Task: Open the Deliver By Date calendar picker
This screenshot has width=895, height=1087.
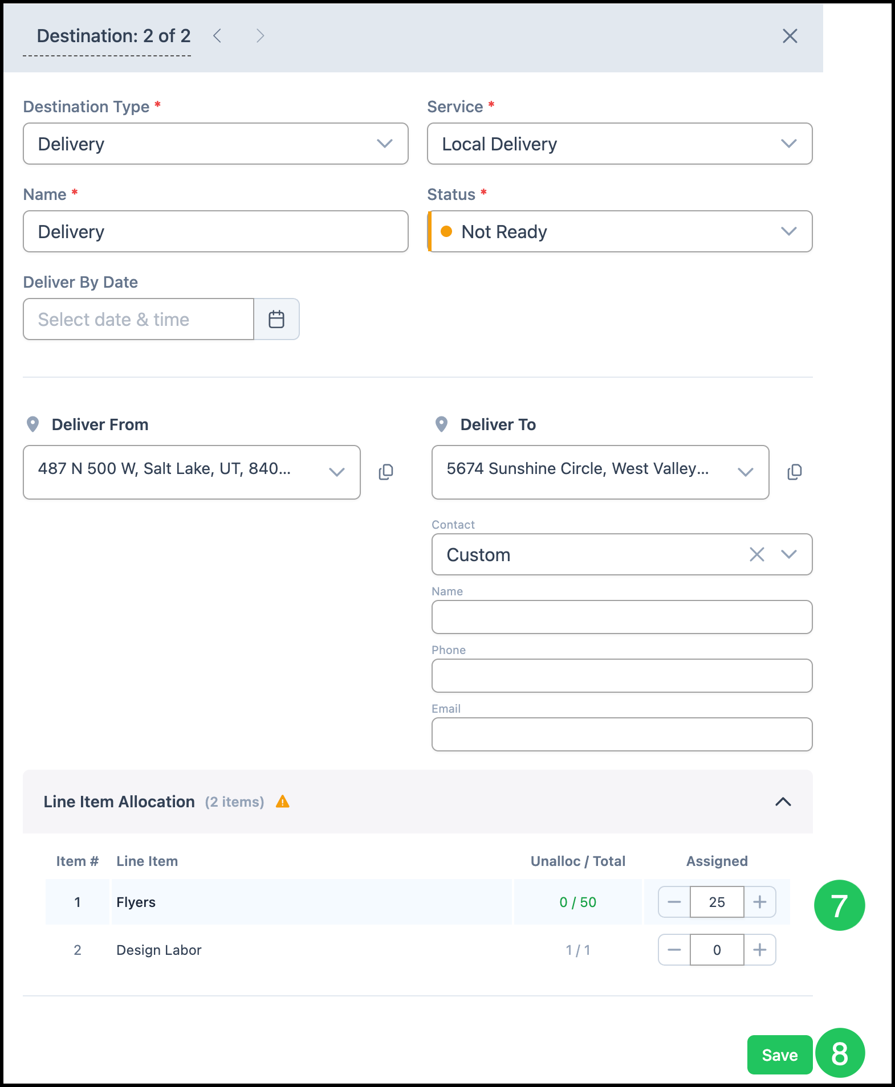Action: tap(276, 319)
